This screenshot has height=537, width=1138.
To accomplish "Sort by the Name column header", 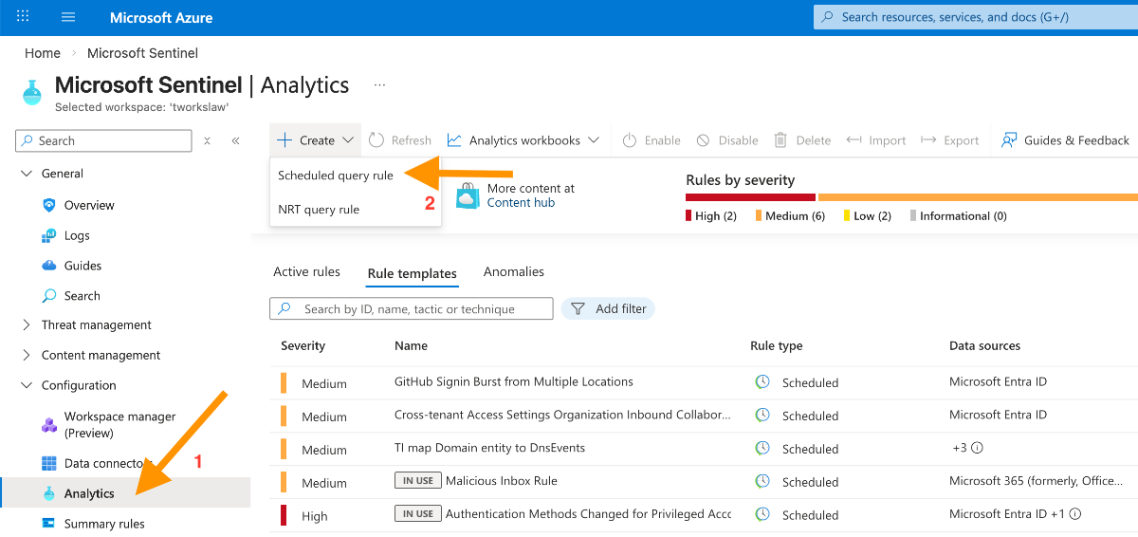I will [x=411, y=345].
